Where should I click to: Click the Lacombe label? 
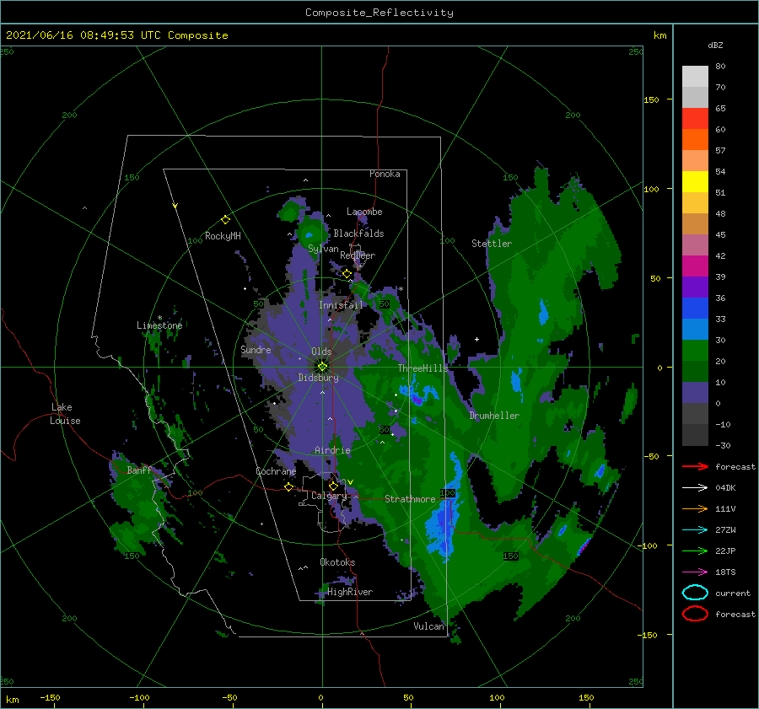point(364,212)
